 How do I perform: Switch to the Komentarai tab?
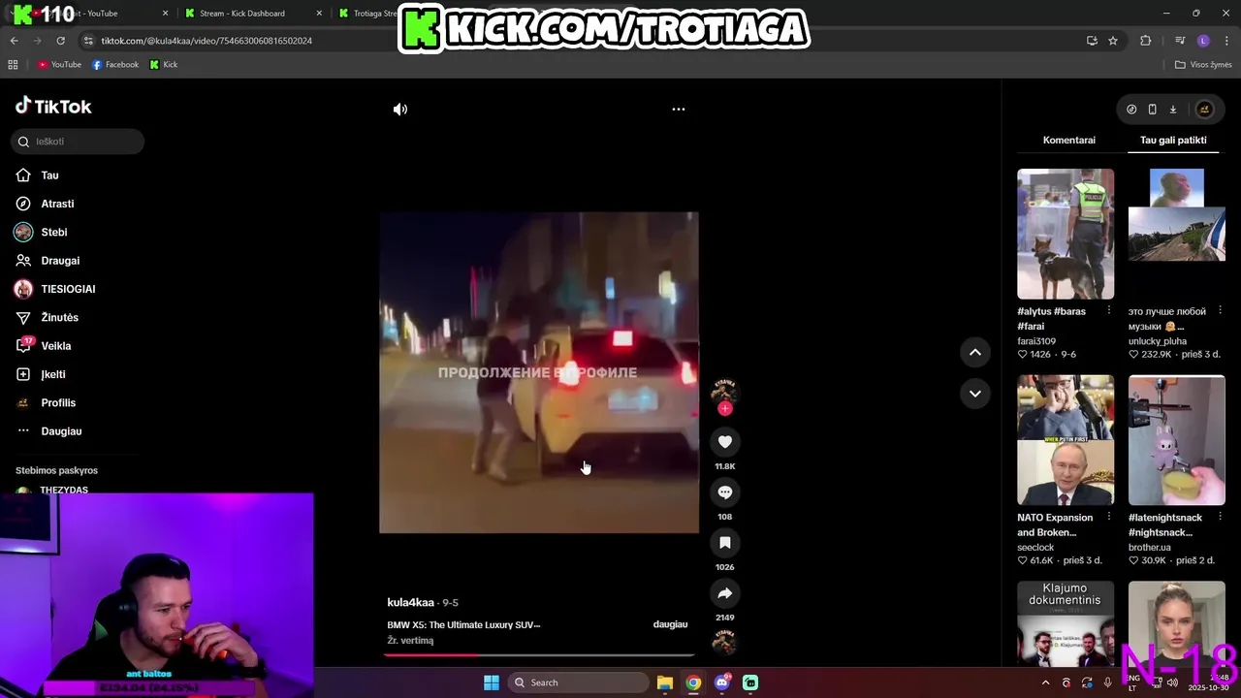[x=1068, y=141]
